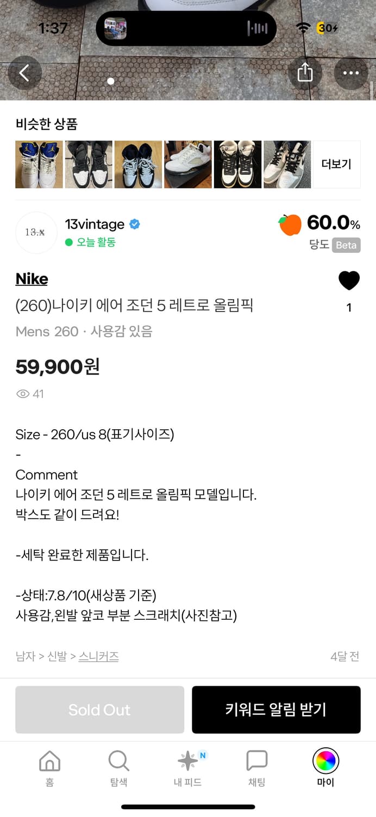
Task: Switch to the 탐색 search tab
Action: click(x=118, y=767)
